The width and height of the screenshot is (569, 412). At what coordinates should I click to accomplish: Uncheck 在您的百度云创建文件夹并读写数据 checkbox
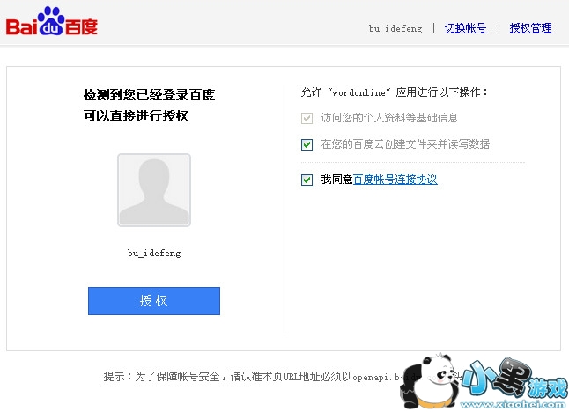(307, 144)
